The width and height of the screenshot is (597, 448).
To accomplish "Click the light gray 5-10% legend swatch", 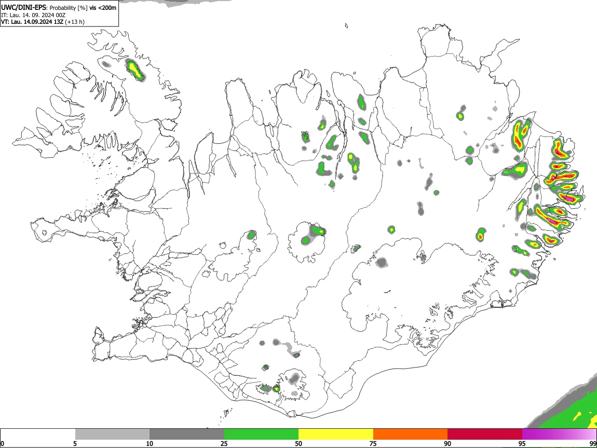I will (x=112, y=434).
